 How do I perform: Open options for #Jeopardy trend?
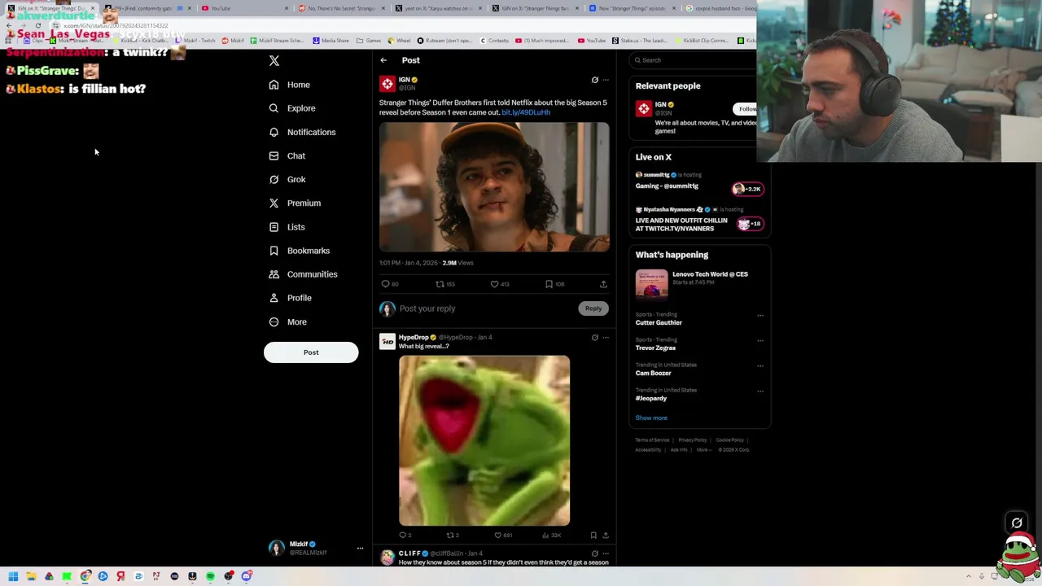[x=760, y=391]
